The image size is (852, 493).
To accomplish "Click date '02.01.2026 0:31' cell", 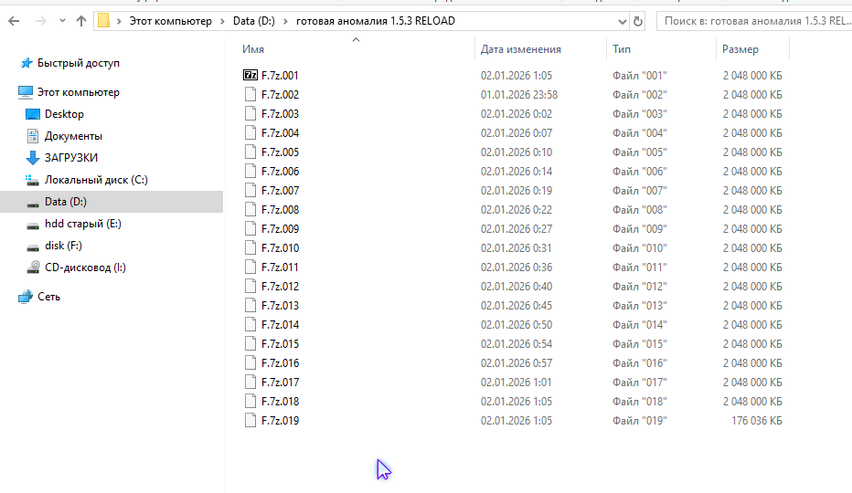I will (x=517, y=248).
